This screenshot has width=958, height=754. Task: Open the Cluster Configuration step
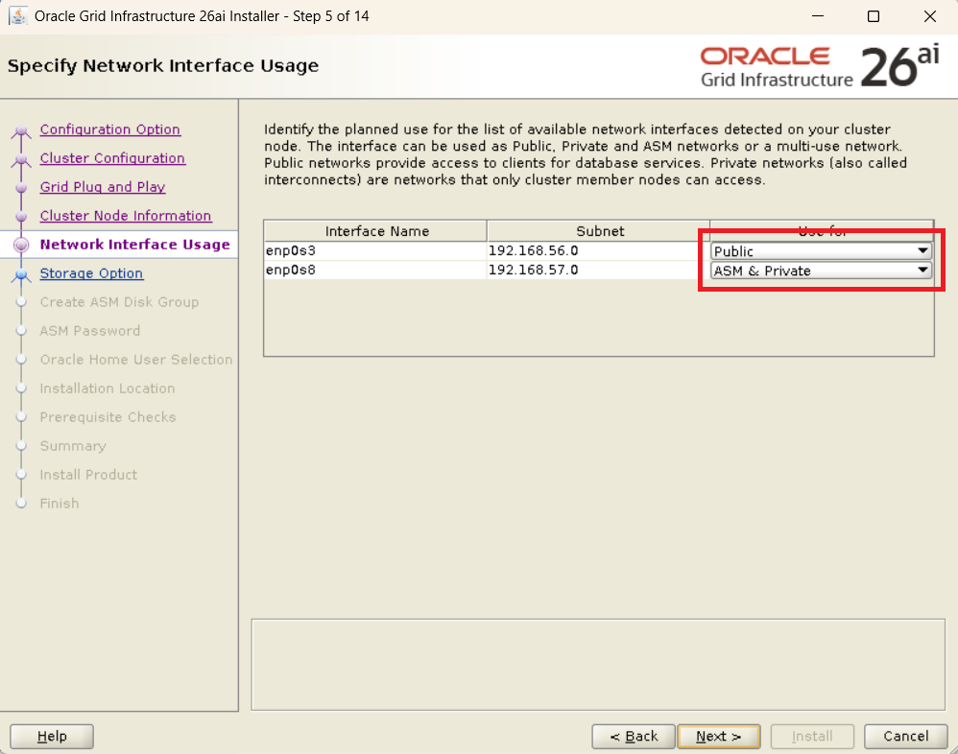(x=112, y=158)
